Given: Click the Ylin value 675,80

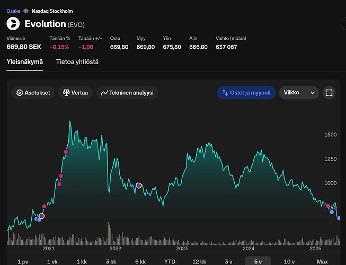Looking at the screenshot, I should (172, 47).
